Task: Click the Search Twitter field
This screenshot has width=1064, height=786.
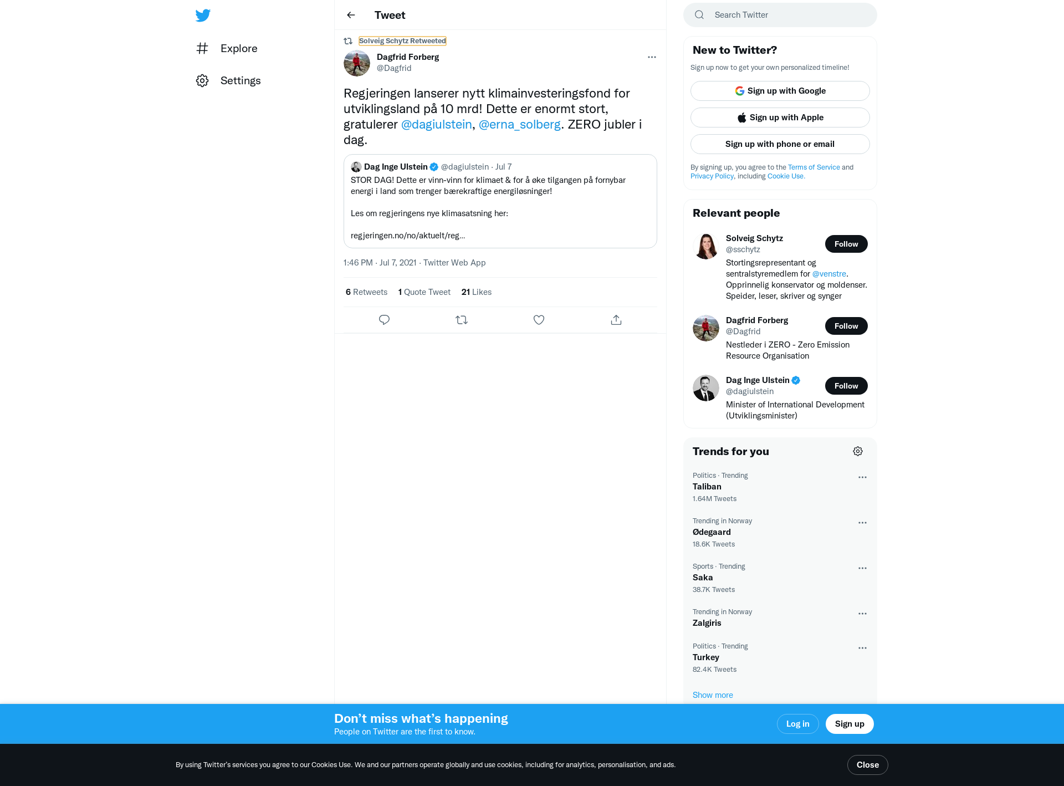Action: pos(780,15)
